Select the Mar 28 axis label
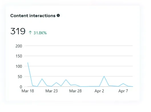 click(x=75, y=91)
